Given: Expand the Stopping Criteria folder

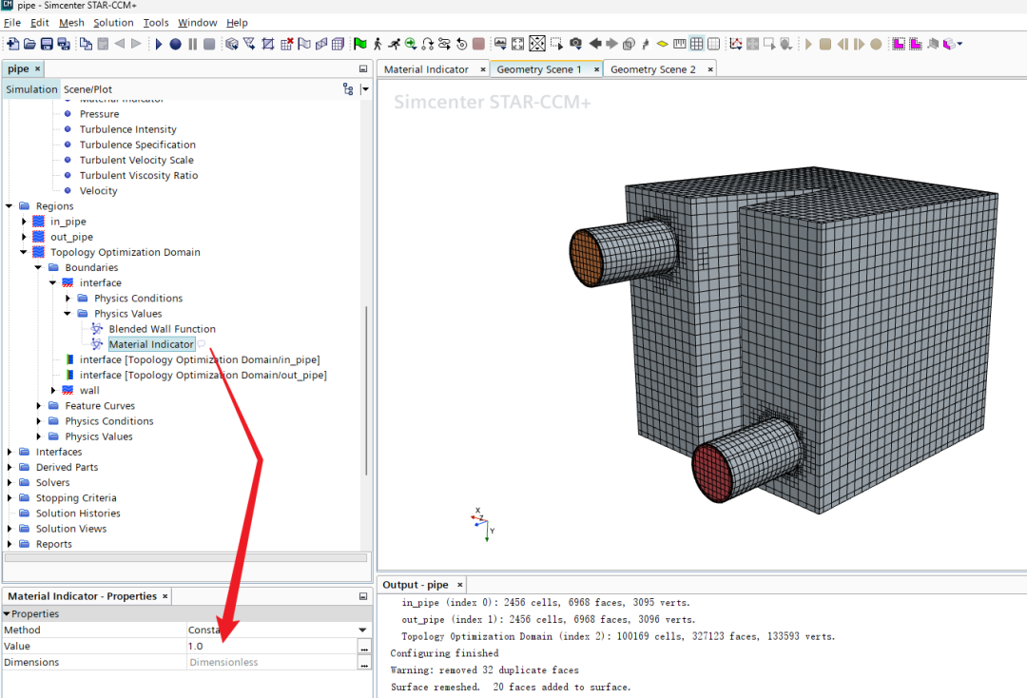Looking at the screenshot, I should click(x=10, y=497).
